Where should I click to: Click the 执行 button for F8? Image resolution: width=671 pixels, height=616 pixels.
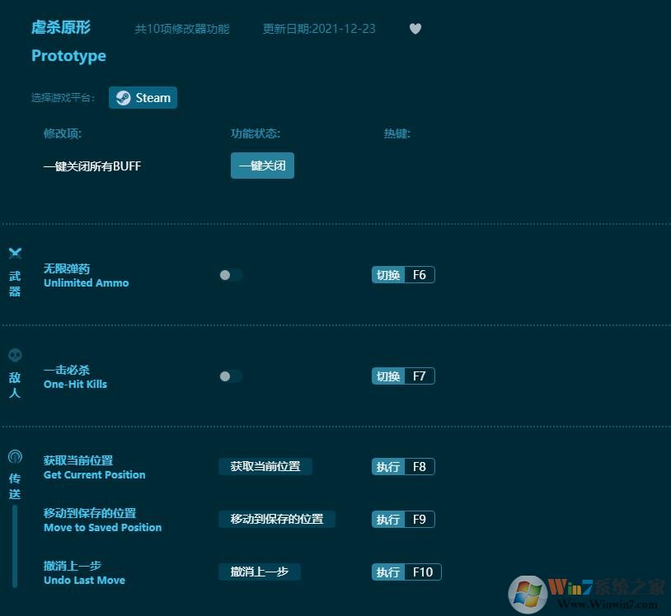pyautogui.click(x=388, y=466)
